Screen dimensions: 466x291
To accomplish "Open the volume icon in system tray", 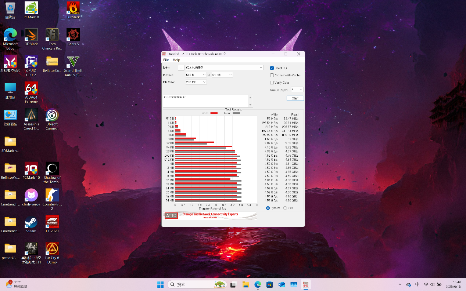I will point(432,284).
